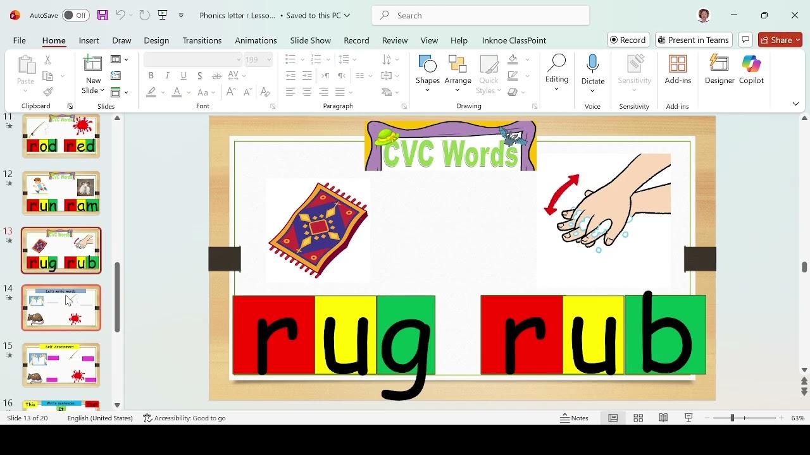Clear all formatting icon
Image resolution: width=810 pixels, height=455 pixels.
click(x=265, y=92)
